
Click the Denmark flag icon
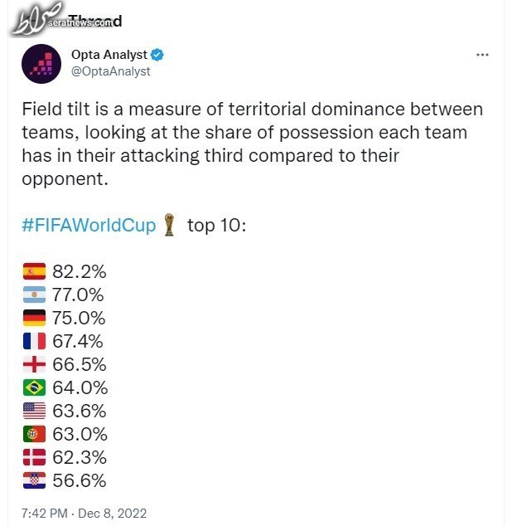click(x=34, y=457)
